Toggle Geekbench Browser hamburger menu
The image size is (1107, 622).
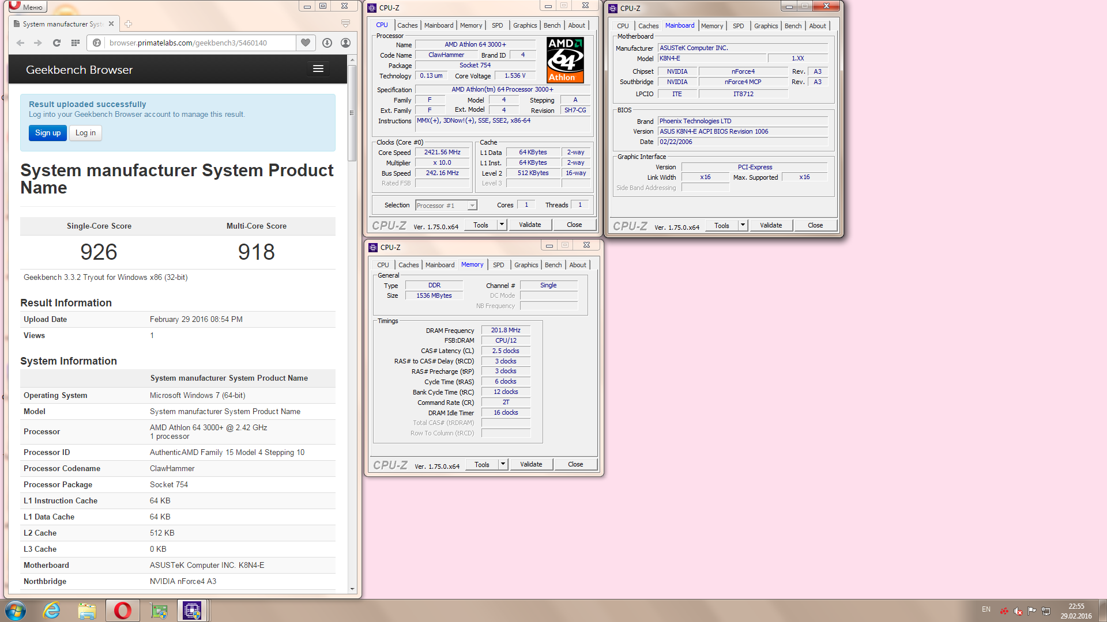click(x=318, y=69)
